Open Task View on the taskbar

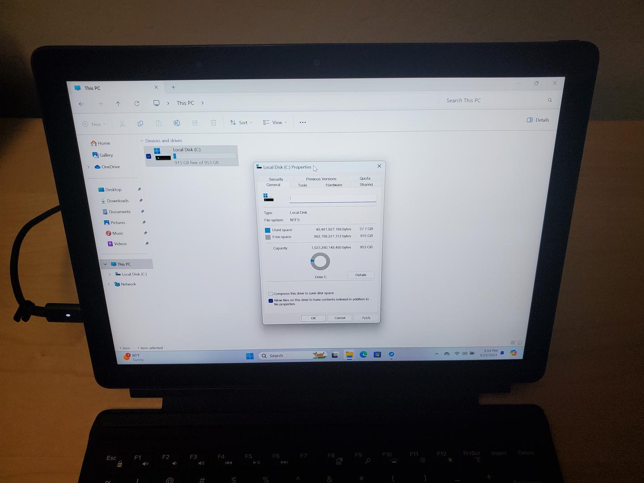point(335,355)
